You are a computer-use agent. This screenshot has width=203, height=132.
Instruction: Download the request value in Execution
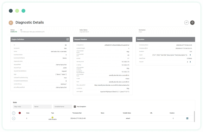(190, 62)
